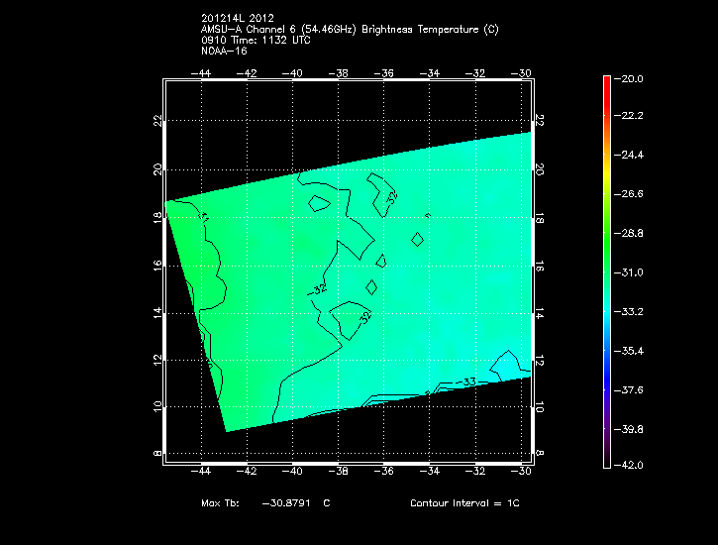
Task: Click latitude 8 label on the left axis
Action: (155, 454)
